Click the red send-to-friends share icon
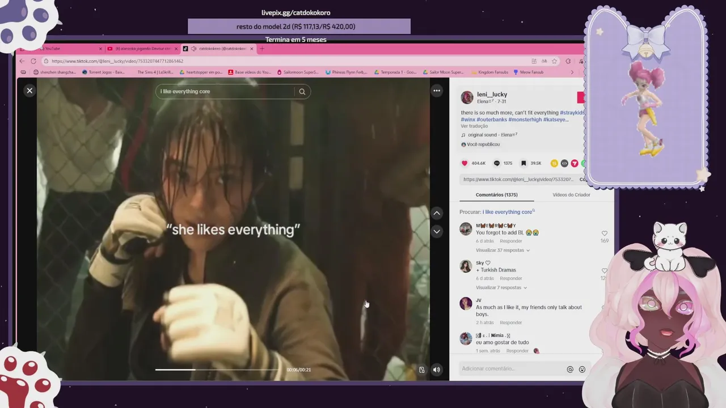Viewport: 726px width, 408px height. (x=575, y=163)
